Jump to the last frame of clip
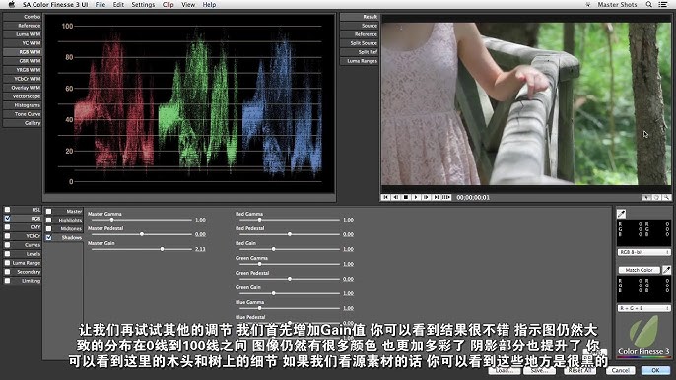Screen dimensions: 676x380 click(x=436, y=197)
